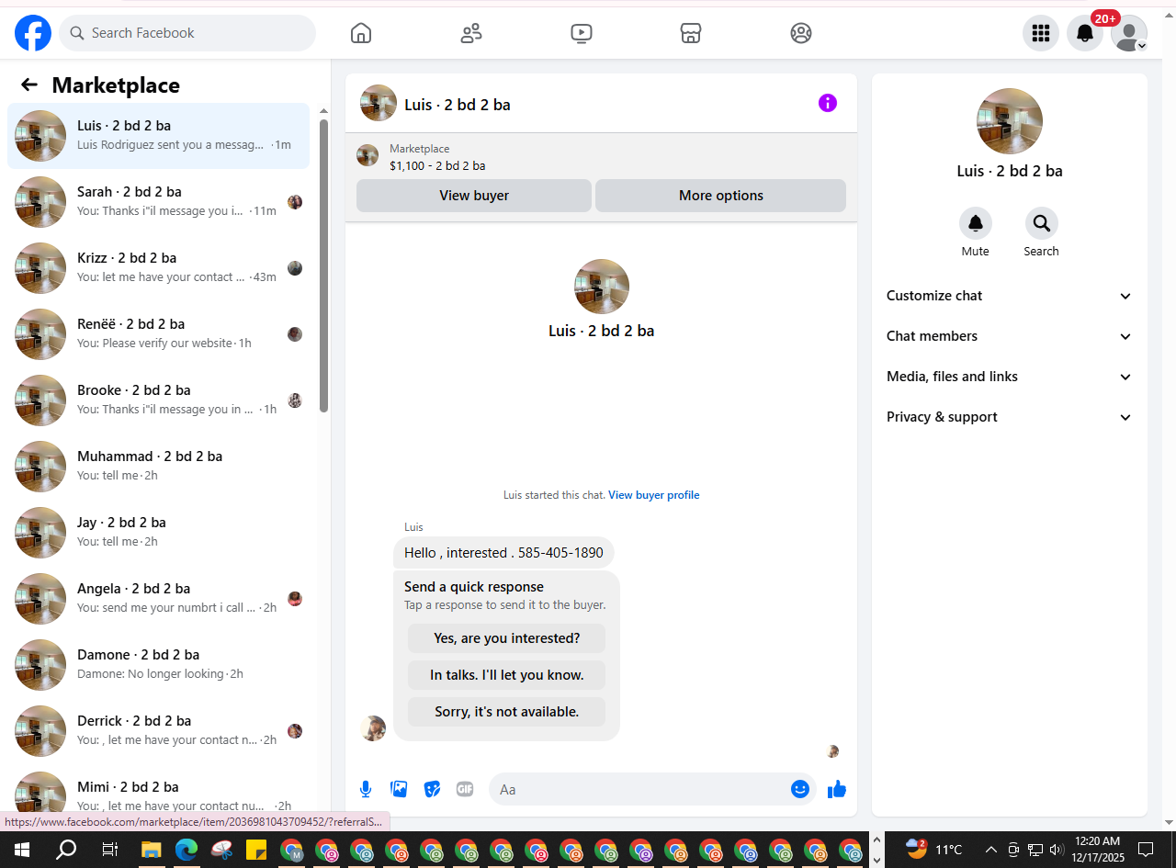The image size is (1176, 868).
Task: Open the account profile menu avatar
Action: (1129, 33)
